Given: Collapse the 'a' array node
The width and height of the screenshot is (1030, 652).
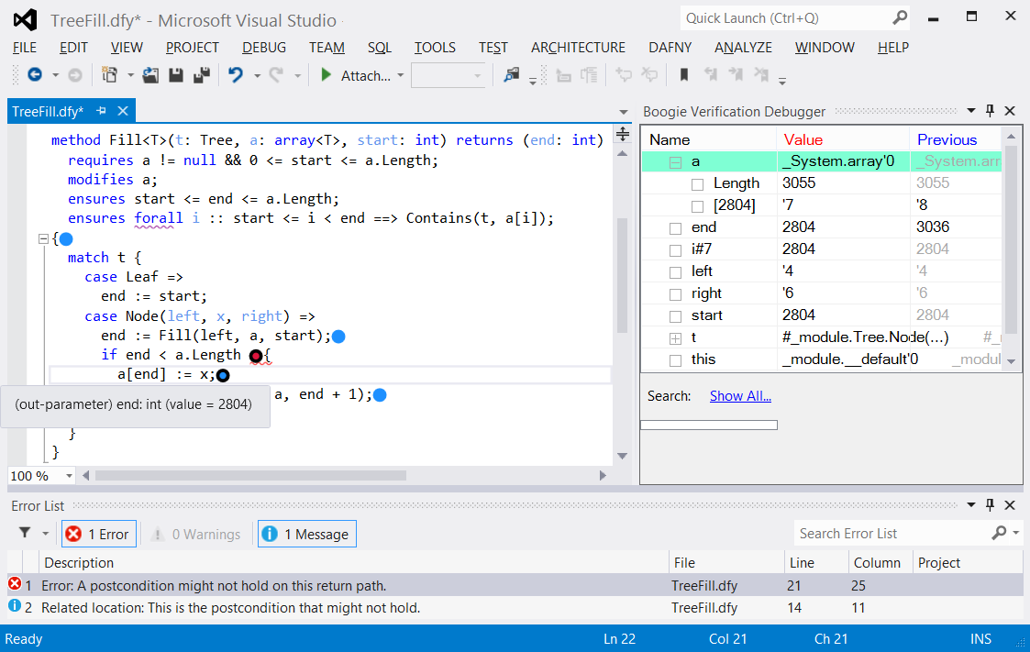Looking at the screenshot, I should coord(676,162).
